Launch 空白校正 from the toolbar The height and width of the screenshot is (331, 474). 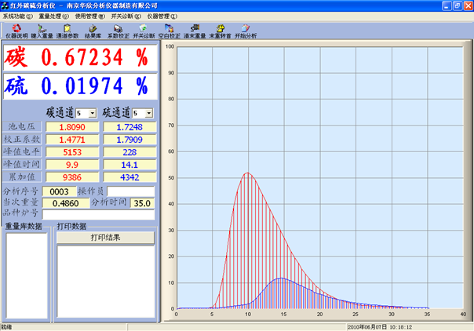[x=169, y=31]
